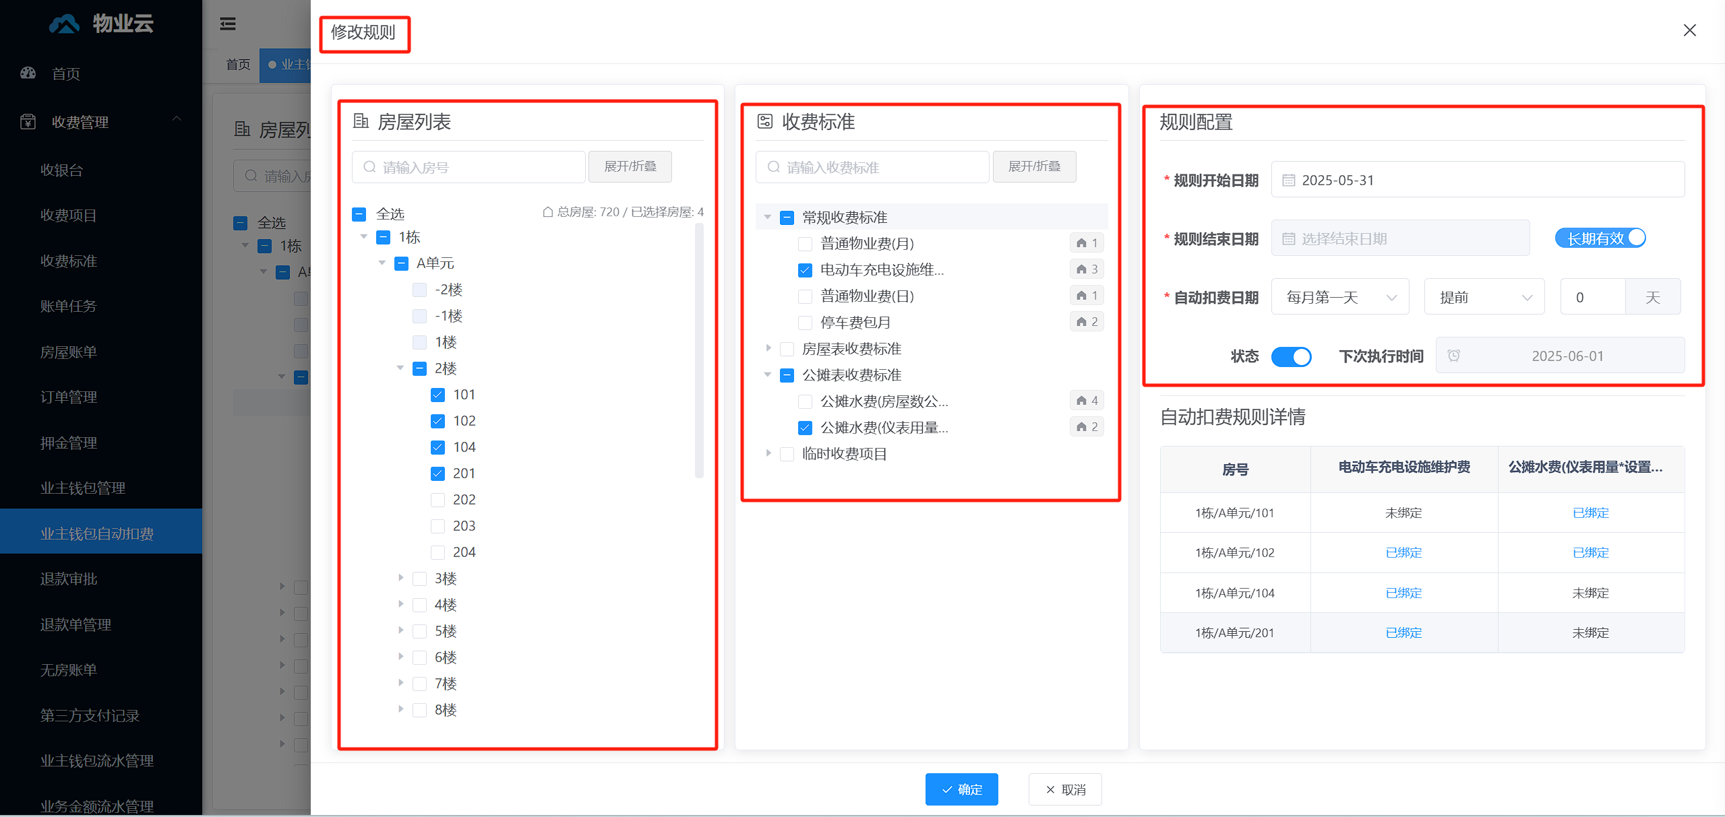
Task: Expand 临时收费项目 group
Action: coord(768,453)
